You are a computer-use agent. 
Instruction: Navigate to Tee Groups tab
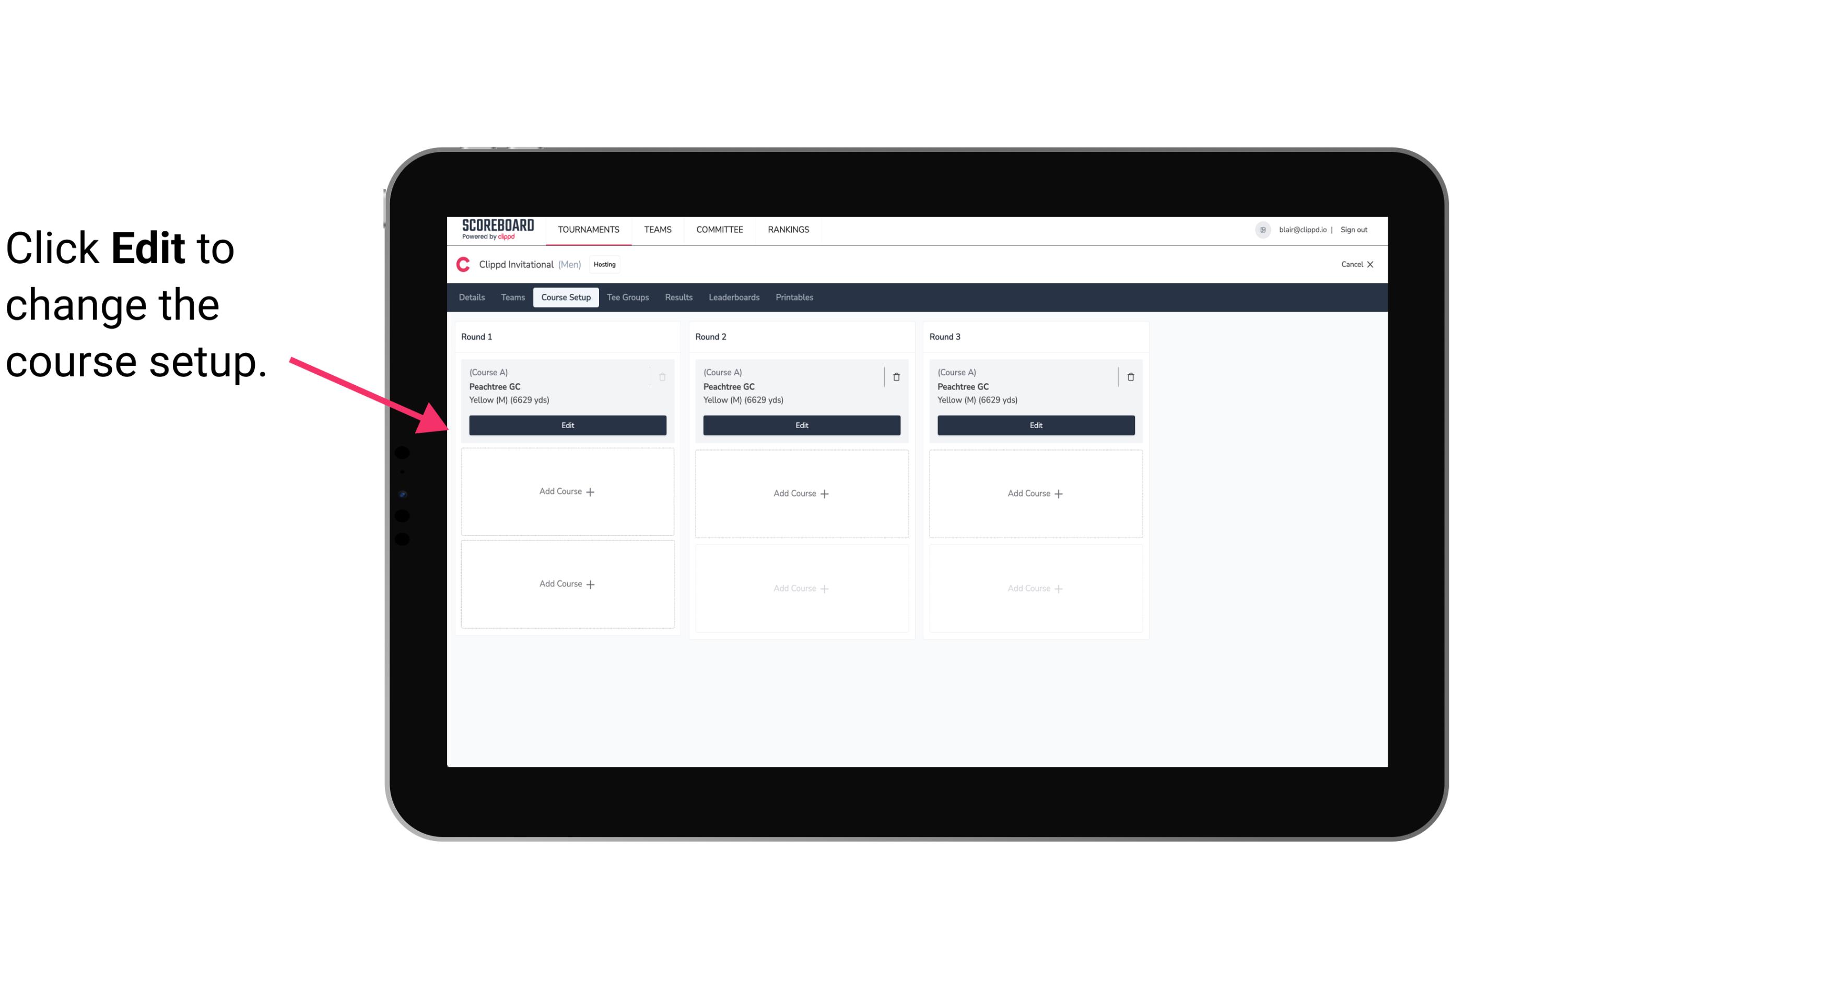(627, 297)
